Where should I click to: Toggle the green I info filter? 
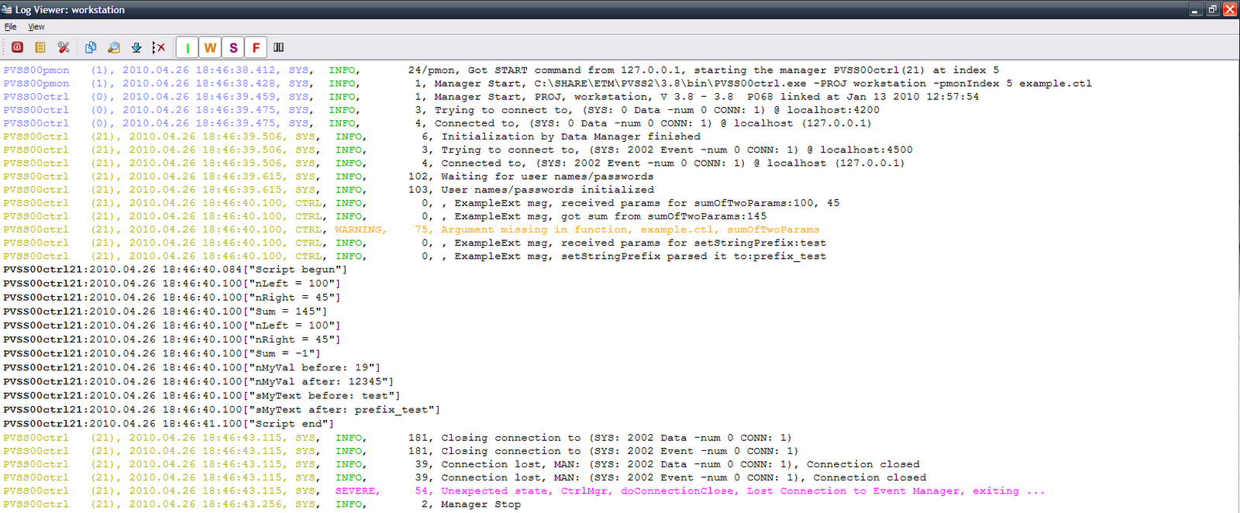187,47
